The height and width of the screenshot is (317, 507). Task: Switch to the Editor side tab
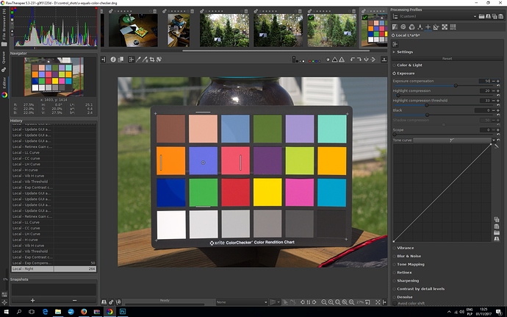coord(4,87)
